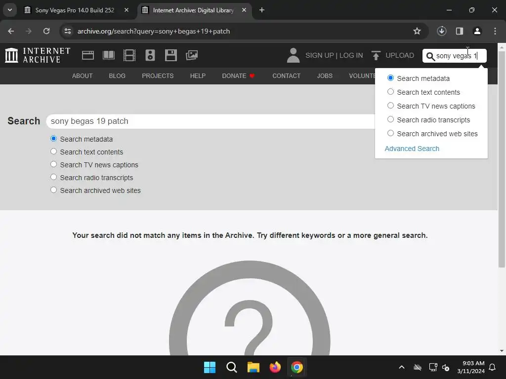This screenshot has height=379, width=506.
Task: Show hidden system tray icons chevron
Action: click(x=402, y=367)
